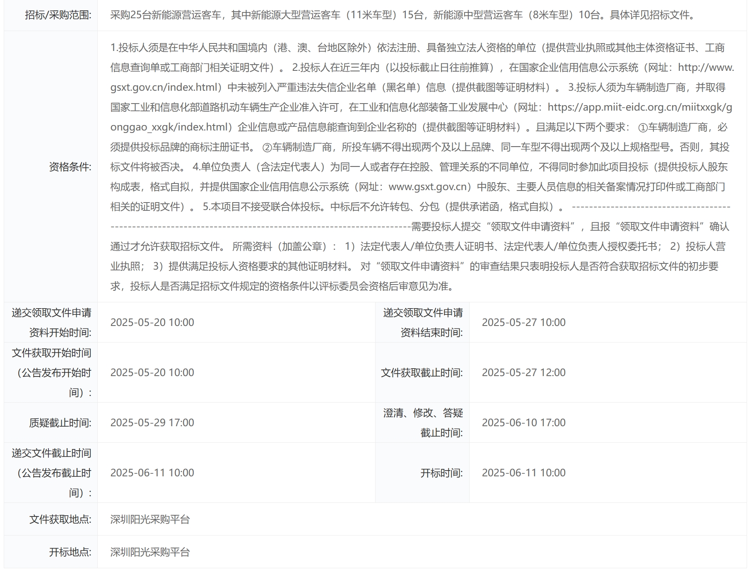
Task: Select the value 2025-06-10 17:00
Action: point(524,423)
